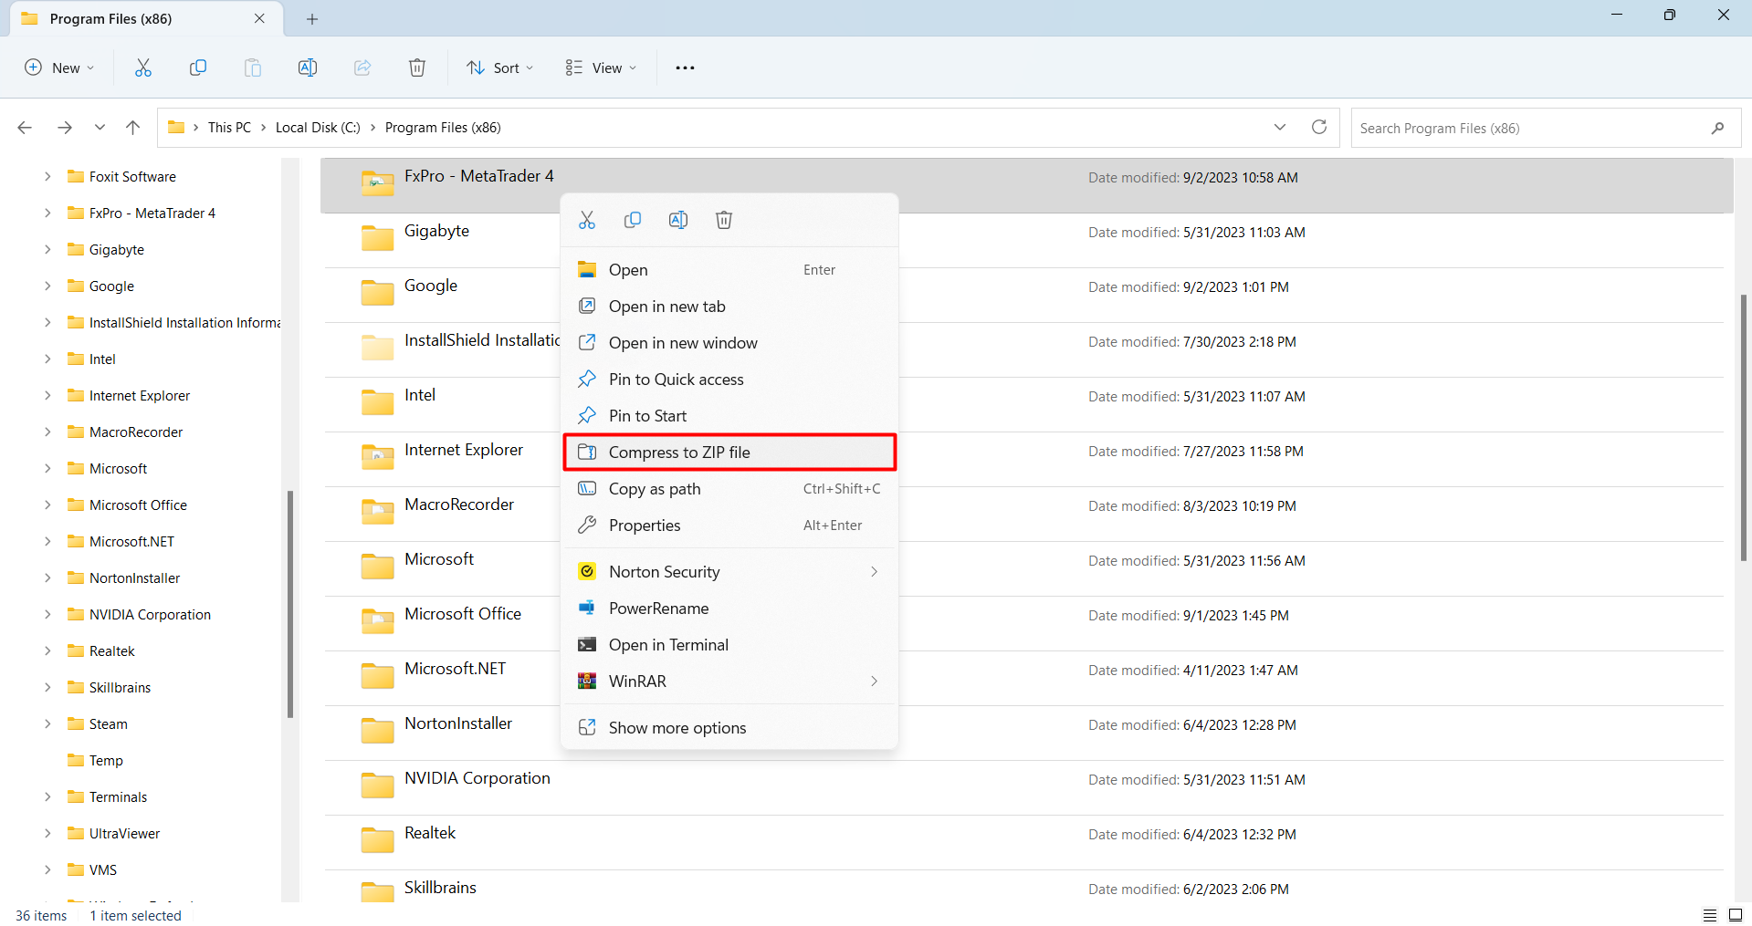Select Open in new tab from context menu

point(667,306)
